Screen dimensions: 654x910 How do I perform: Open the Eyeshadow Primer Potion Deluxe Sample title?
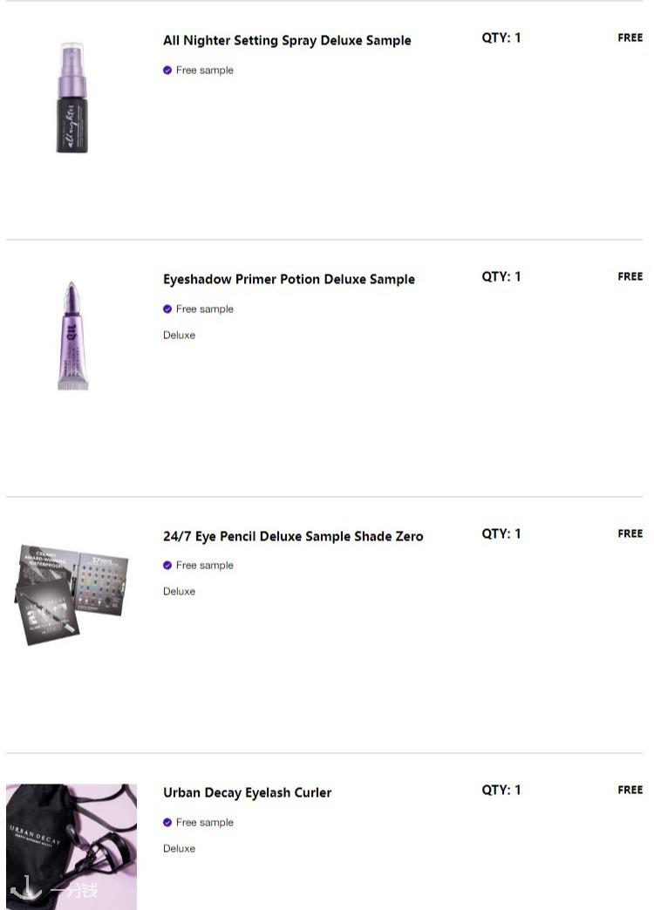click(289, 279)
